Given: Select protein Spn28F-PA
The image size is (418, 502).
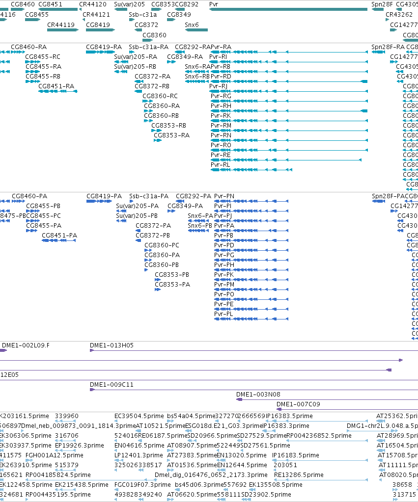Looking at the screenshot, I should [388, 196].
